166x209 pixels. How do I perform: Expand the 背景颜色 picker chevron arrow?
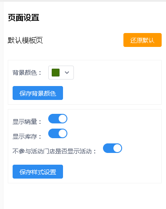click(67, 73)
